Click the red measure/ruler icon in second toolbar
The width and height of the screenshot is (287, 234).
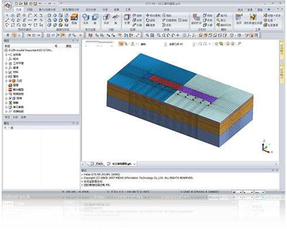click(138, 35)
